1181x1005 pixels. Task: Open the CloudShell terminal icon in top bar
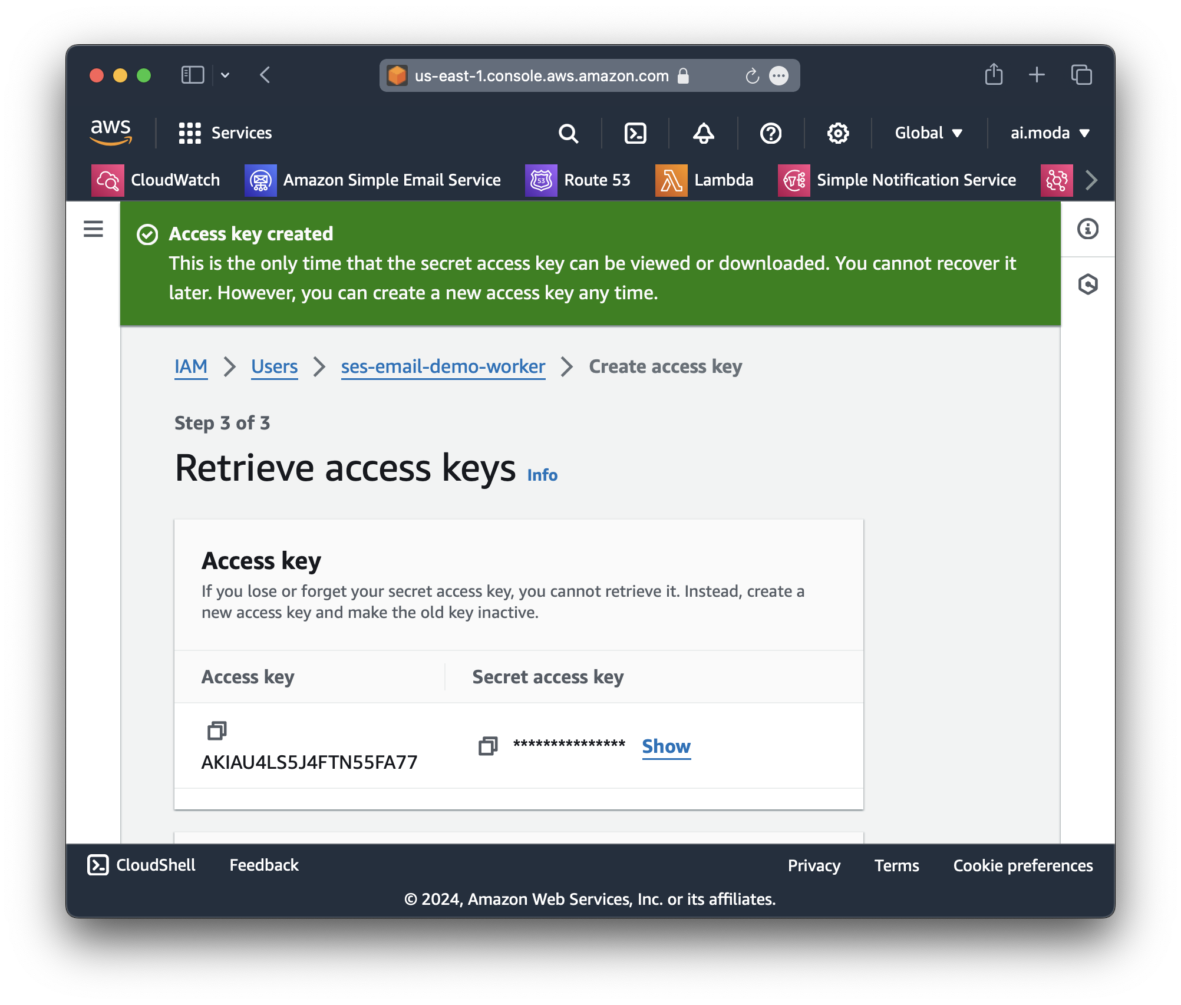[x=635, y=133]
